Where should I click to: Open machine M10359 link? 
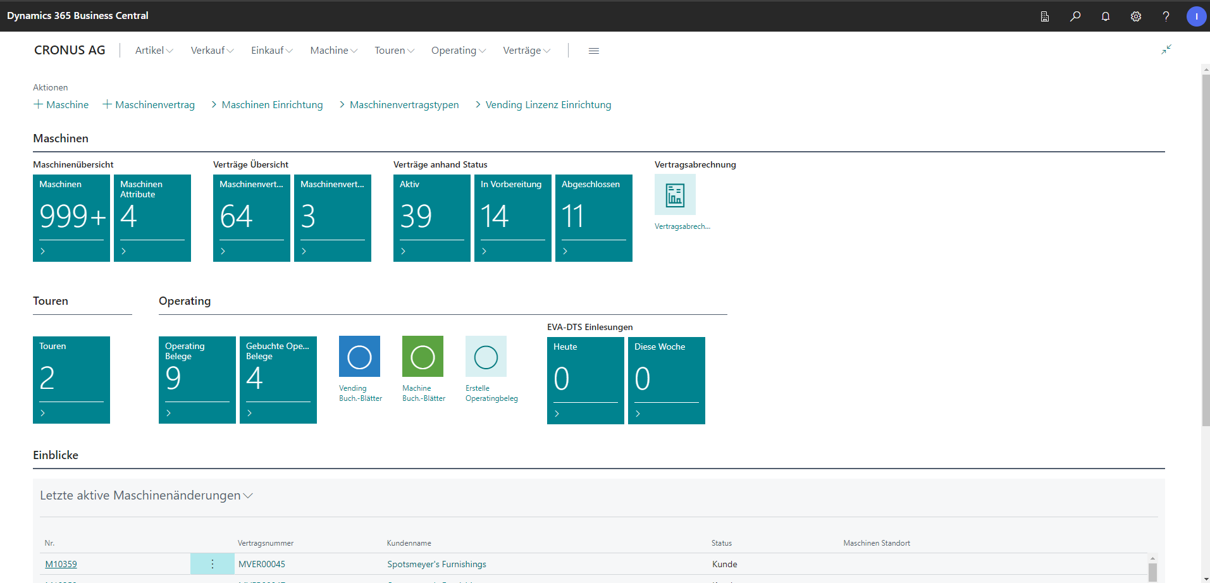[x=61, y=564]
